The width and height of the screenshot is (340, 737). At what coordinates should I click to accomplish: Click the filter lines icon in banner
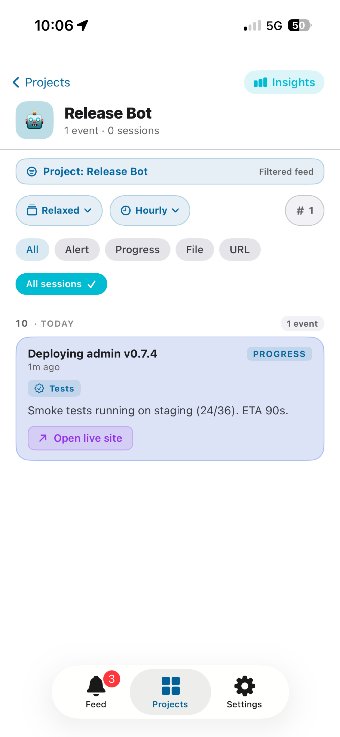coord(32,171)
